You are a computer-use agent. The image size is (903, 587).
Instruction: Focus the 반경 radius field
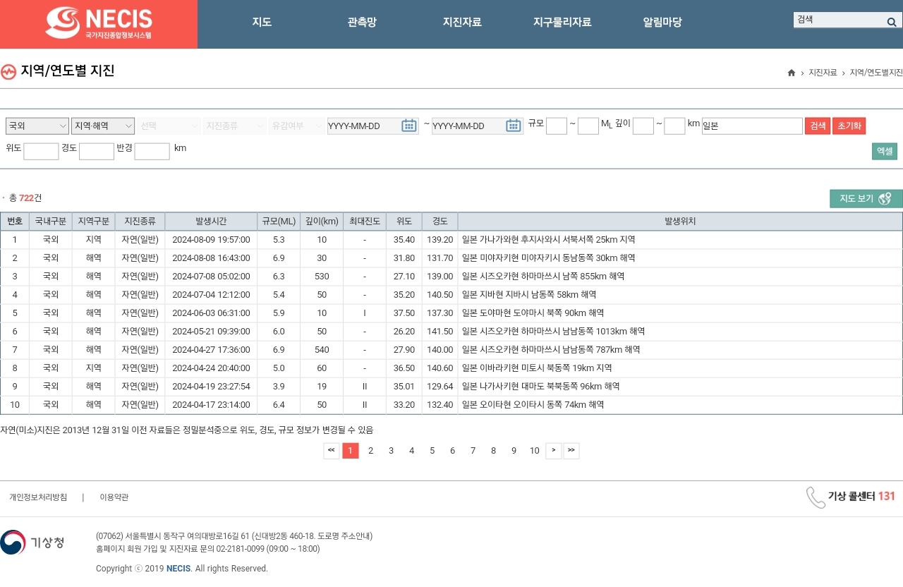point(152,151)
